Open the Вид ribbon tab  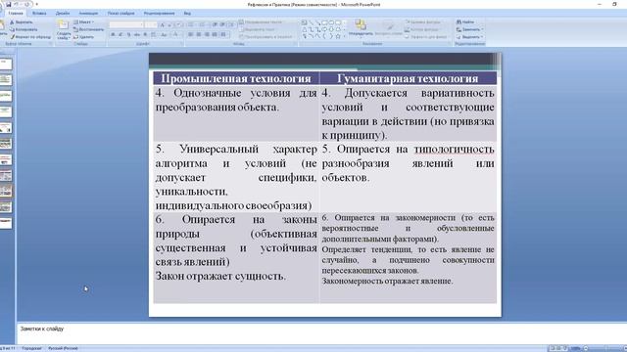pyautogui.click(x=187, y=13)
